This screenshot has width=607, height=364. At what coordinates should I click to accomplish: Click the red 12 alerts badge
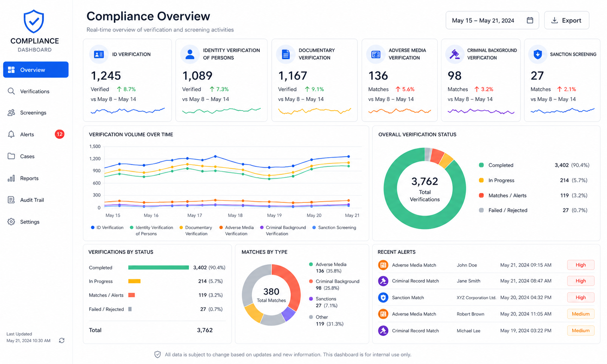point(59,134)
